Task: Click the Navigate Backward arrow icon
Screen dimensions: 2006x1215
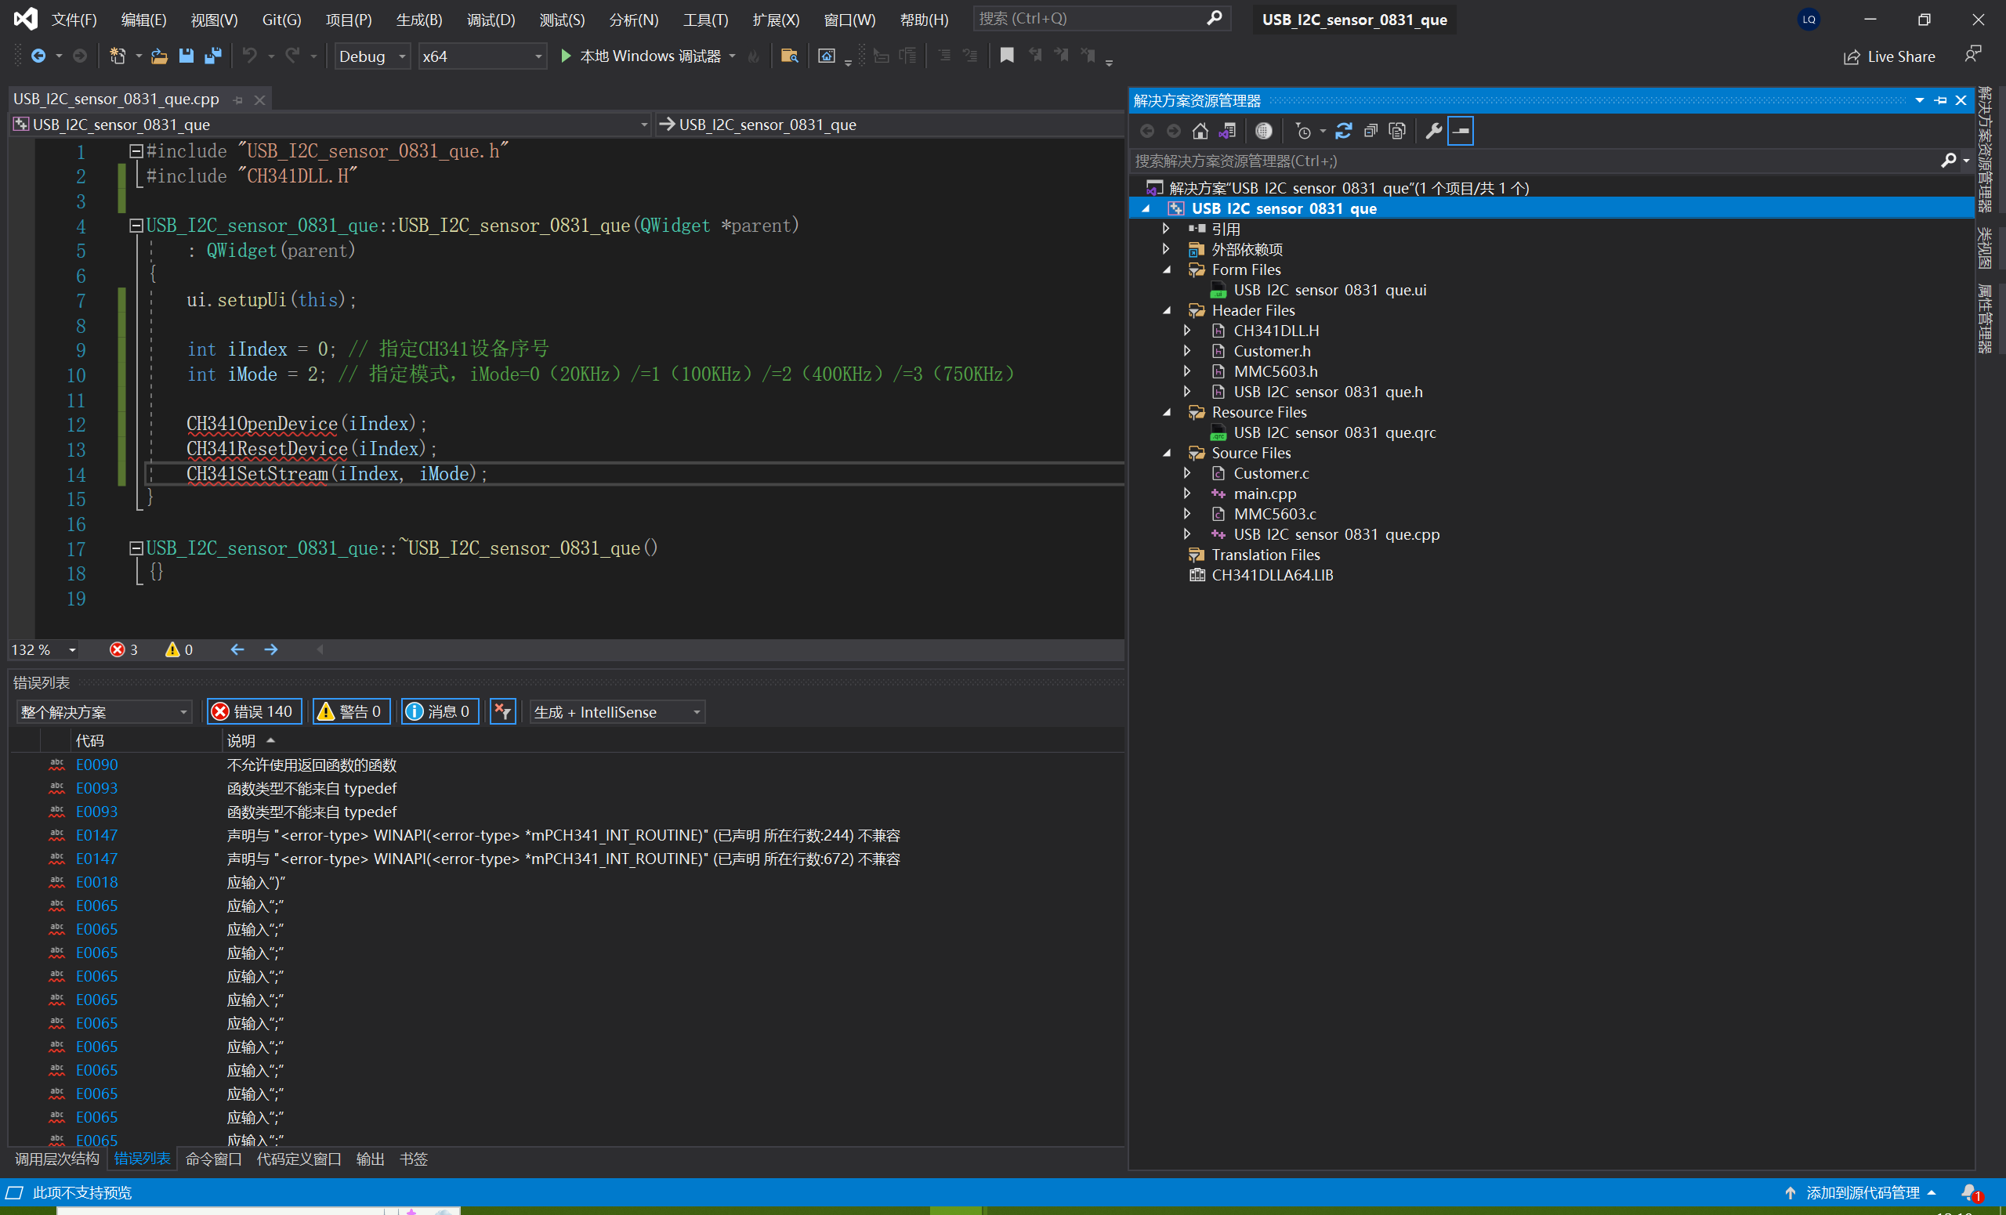Action: 38,56
